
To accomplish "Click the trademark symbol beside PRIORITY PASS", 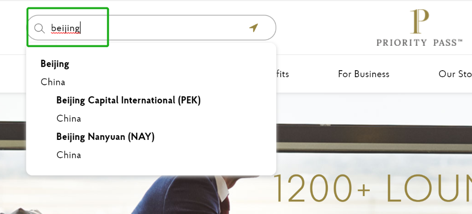I will click(x=460, y=41).
